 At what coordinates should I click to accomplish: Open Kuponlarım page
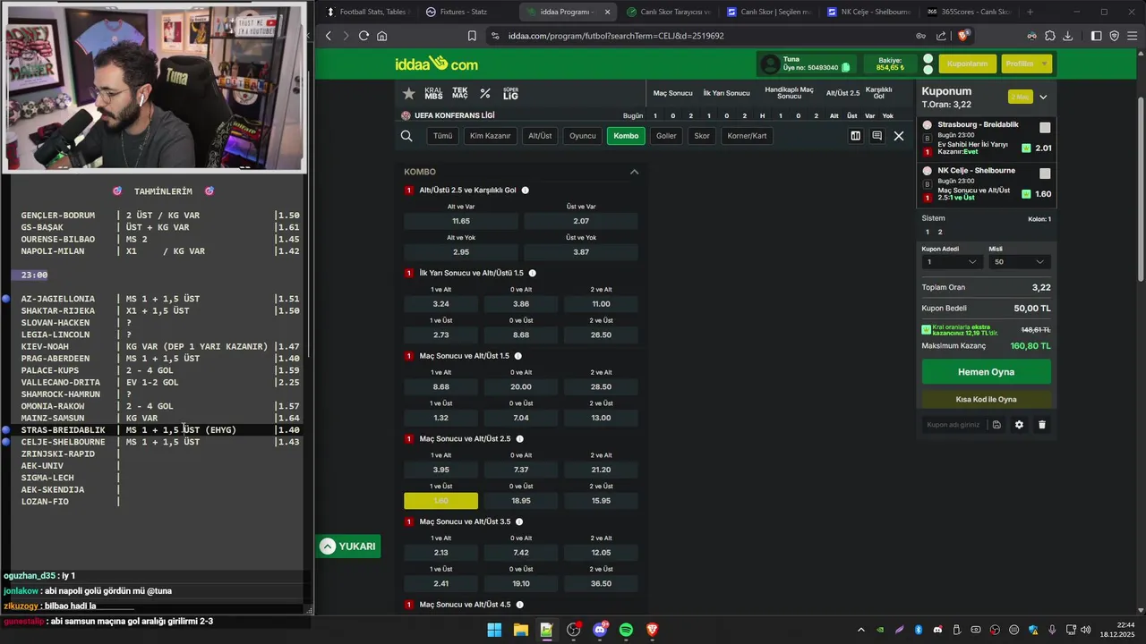coord(967,64)
